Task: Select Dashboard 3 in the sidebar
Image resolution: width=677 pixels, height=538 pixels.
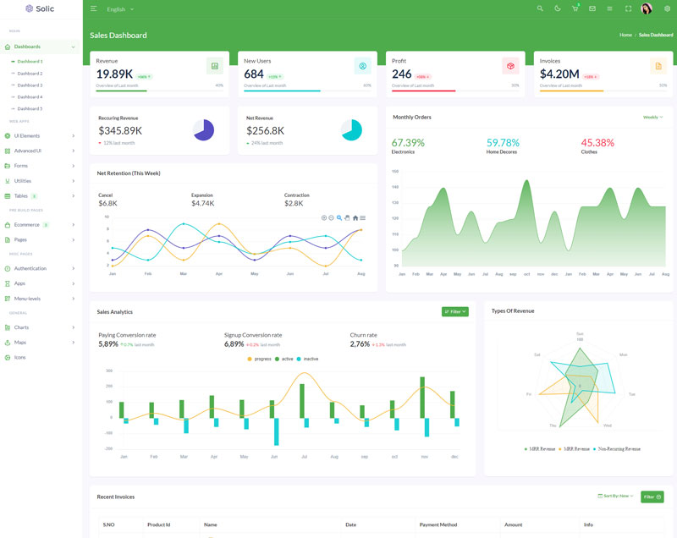Action: [30, 85]
